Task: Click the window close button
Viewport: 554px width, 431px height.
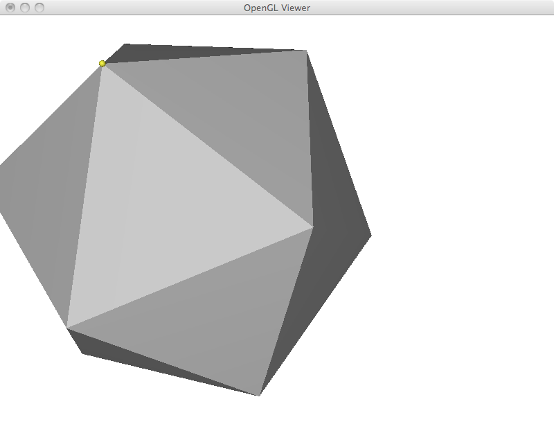Action: (x=10, y=8)
